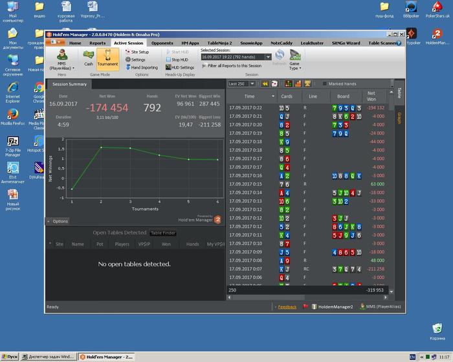Click the blue help question icon
This screenshot has width=453, height=362.
tap(399, 43)
